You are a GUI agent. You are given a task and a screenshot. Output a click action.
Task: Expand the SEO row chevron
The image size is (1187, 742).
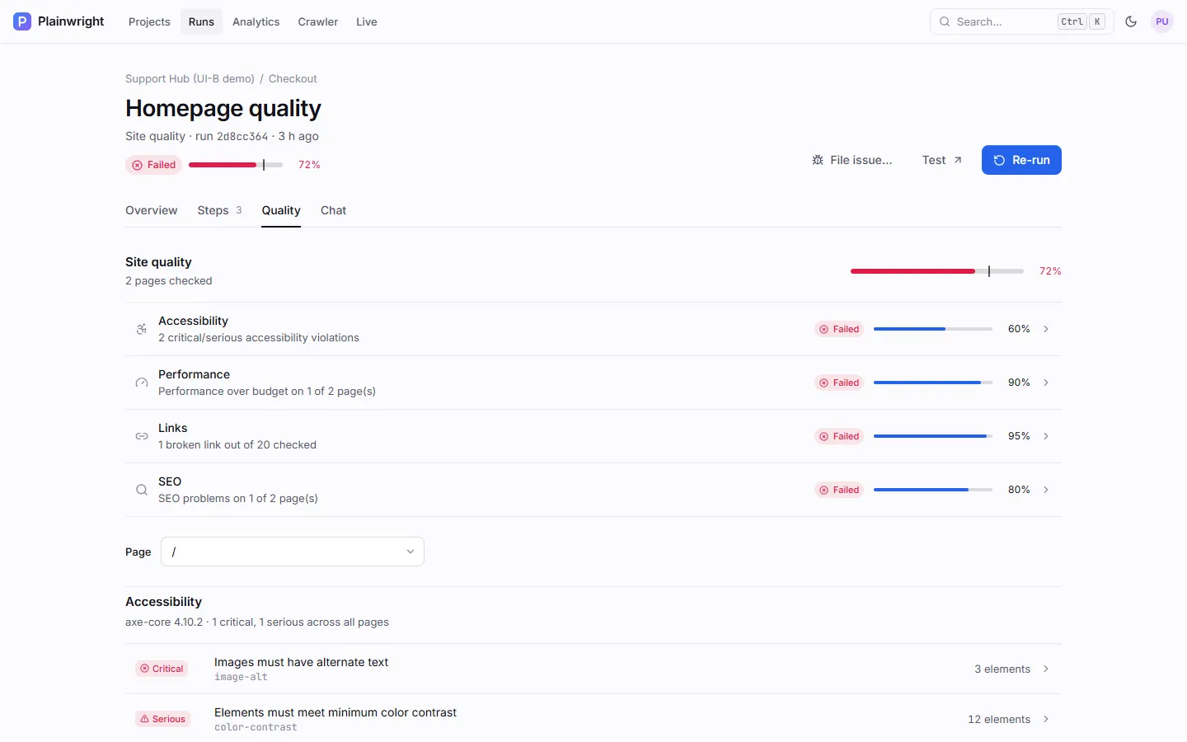[x=1046, y=490]
